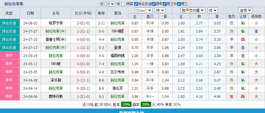Click the 角球 column header
Viewport: 265px width, 113px height.
101,13
